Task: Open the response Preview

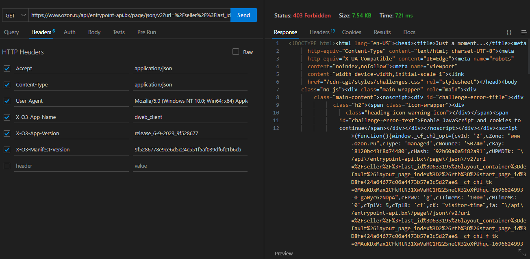Action: click(x=283, y=253)
